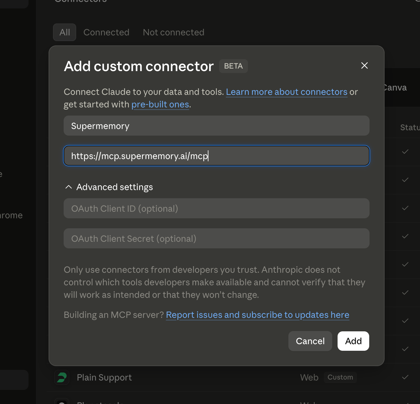Switch to the Not connected tab
Image resolution: width=420 pixels, height=404 pixels.
[x=174, y=32]
